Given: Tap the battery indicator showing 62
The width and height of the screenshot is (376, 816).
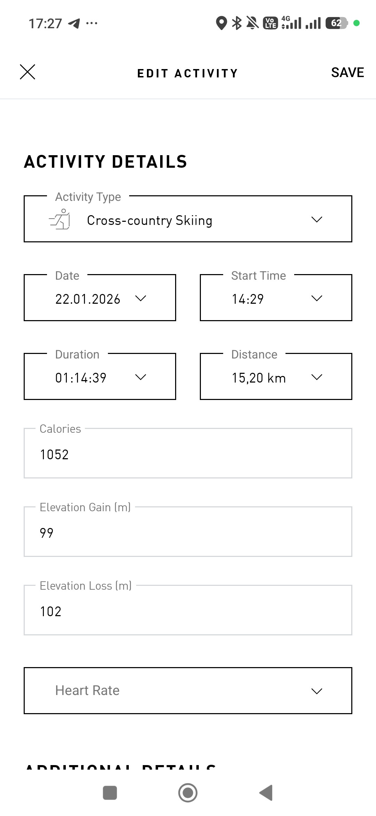Looking at the screenshot, I should [337, 23].
